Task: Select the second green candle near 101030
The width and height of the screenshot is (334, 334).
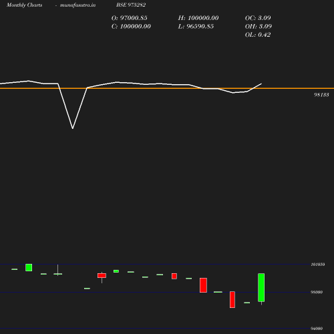Action: click(x=29, y=267)
